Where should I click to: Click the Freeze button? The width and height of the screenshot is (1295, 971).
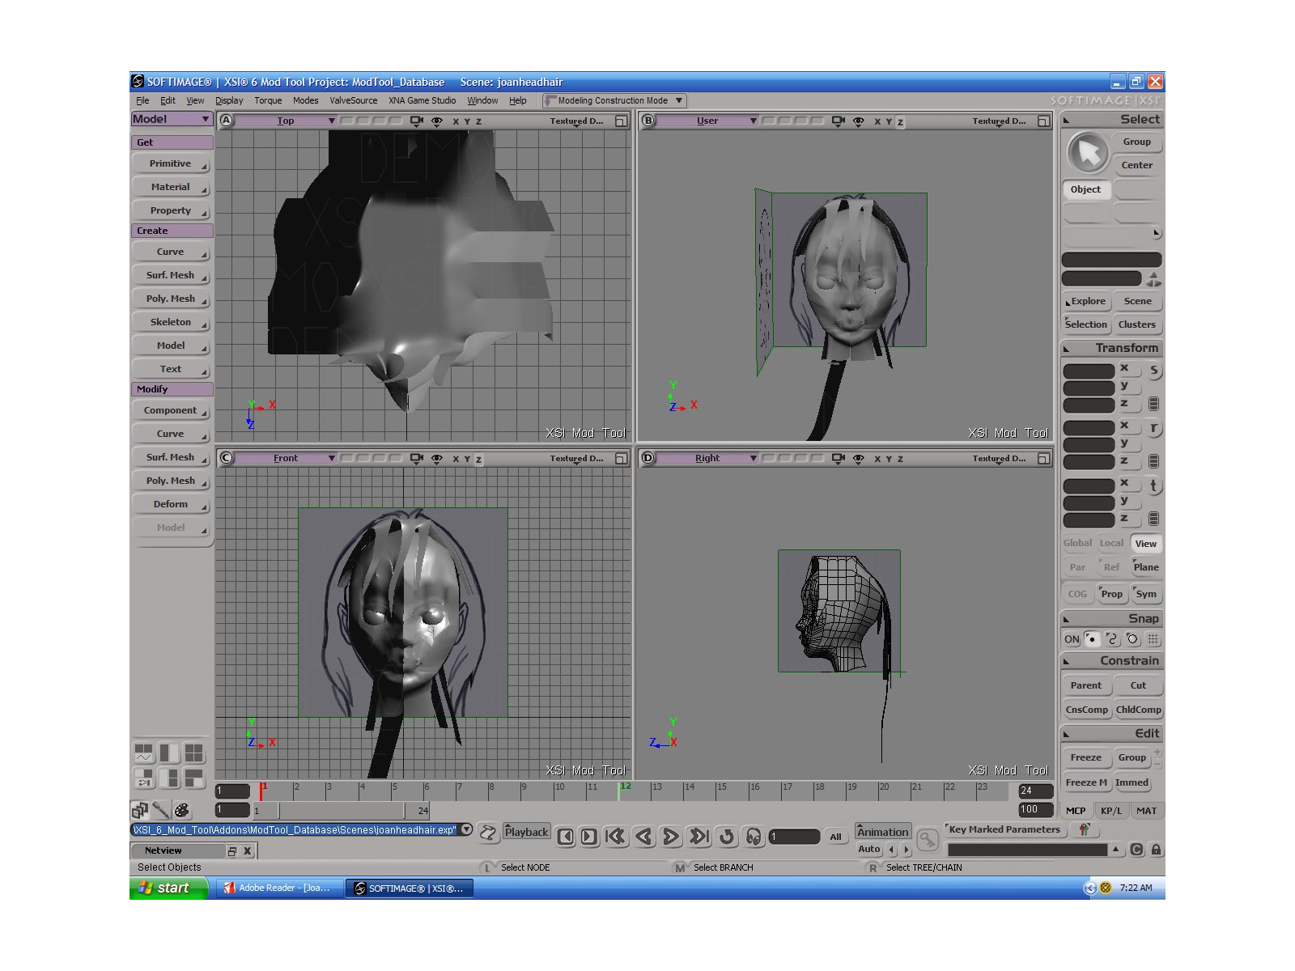click(x=1085, y=757)
